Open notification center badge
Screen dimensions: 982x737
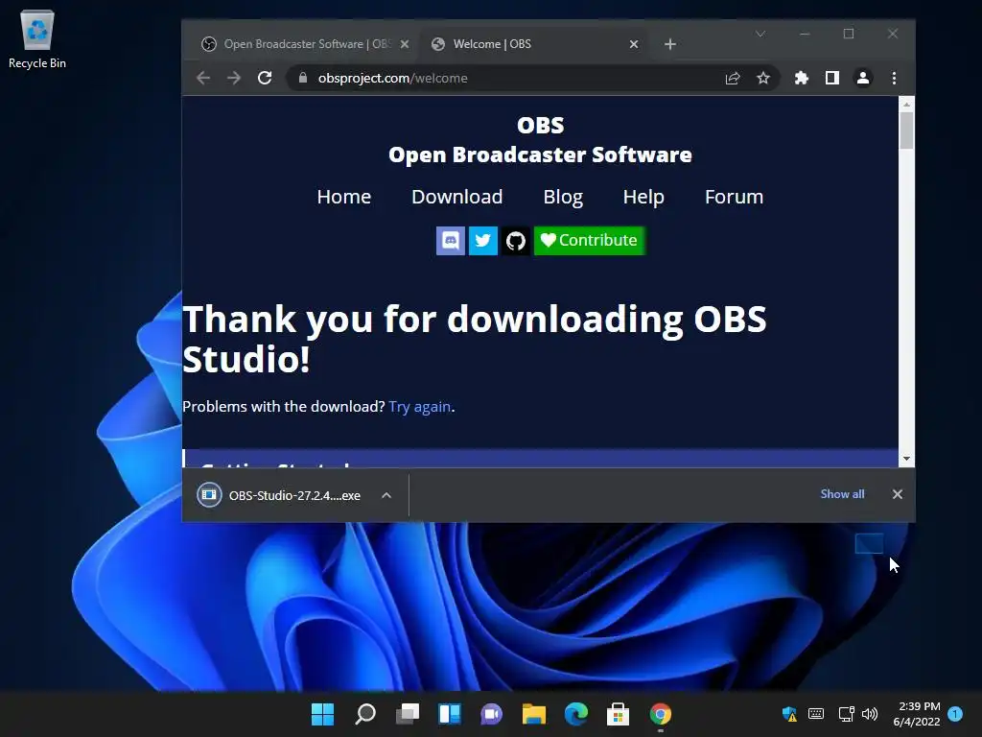coord(955,714)
